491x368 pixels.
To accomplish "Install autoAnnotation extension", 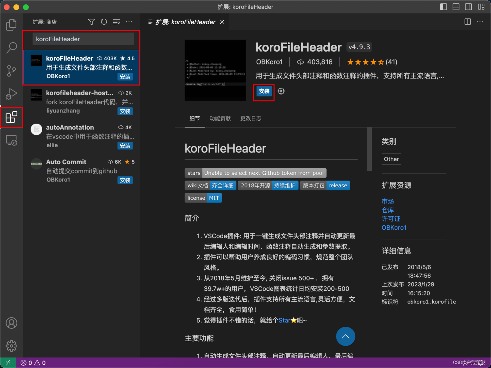I will [x=125, y=146].
